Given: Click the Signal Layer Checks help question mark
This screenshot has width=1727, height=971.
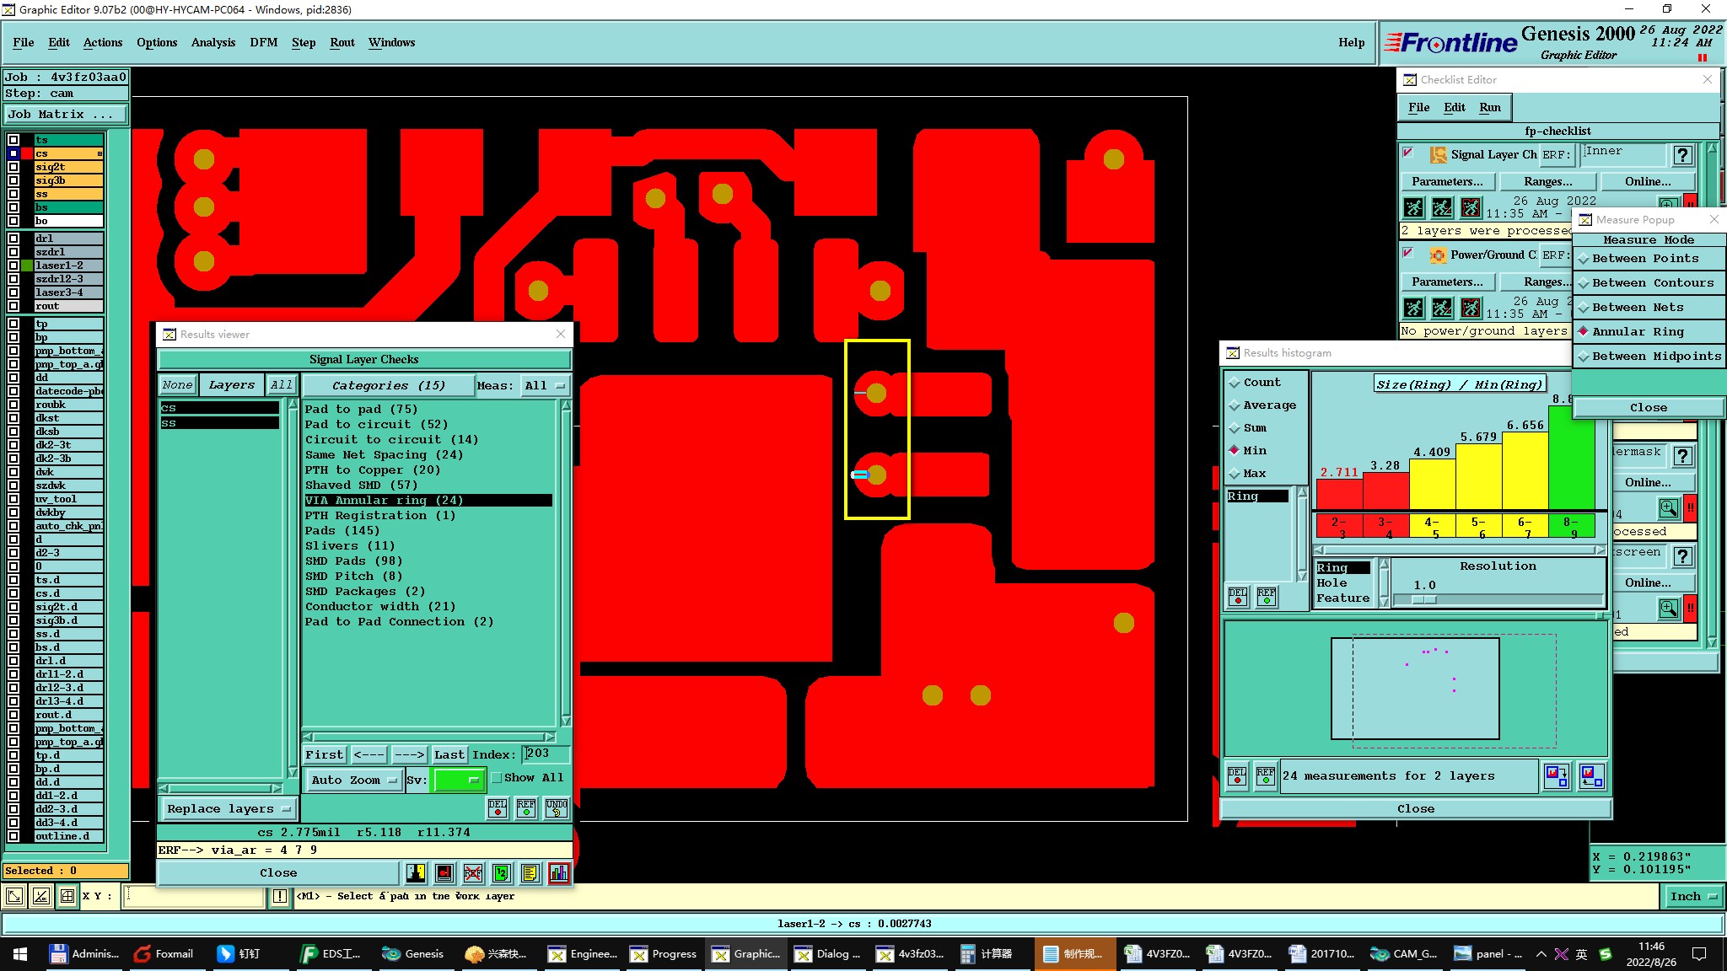Looking at the screenshot, I should coord(1682,155).
